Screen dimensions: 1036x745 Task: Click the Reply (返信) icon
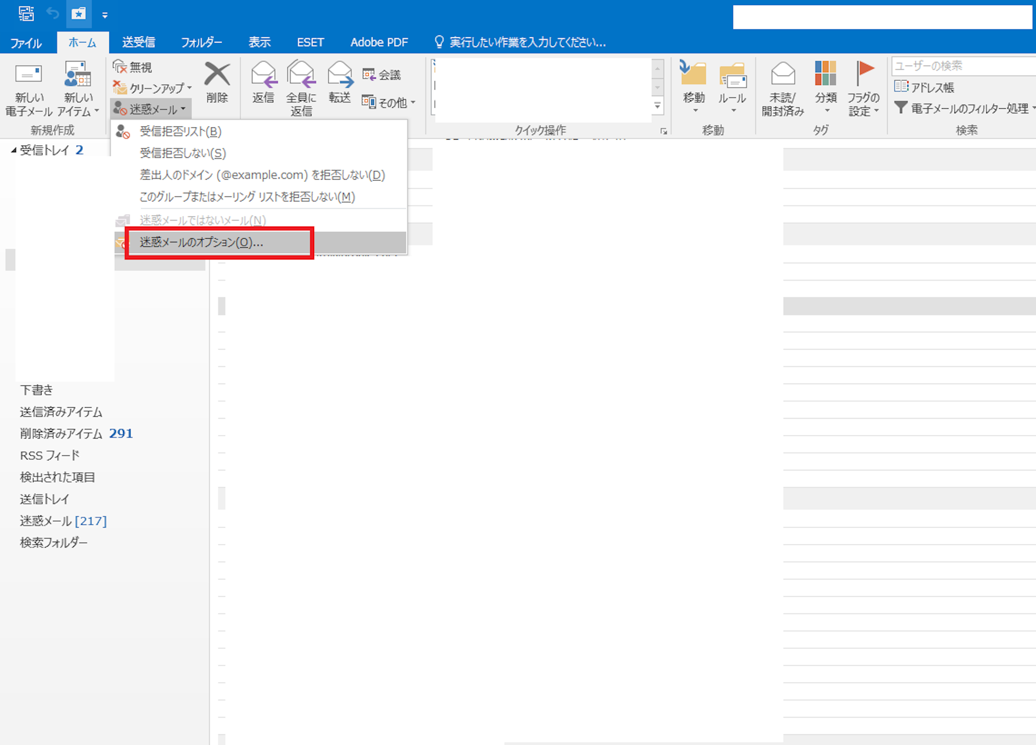(264, 75)
